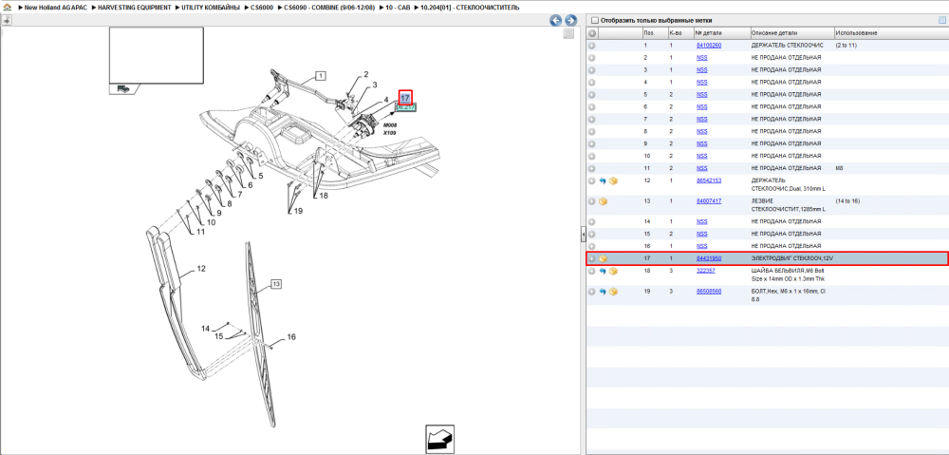The height and width of the screenshot is (455, 949).
Task: Click 'ДЕРЖАТЕЛЬ СТЕКЛООЧИС' description in row 1
Action: point(788,46)
